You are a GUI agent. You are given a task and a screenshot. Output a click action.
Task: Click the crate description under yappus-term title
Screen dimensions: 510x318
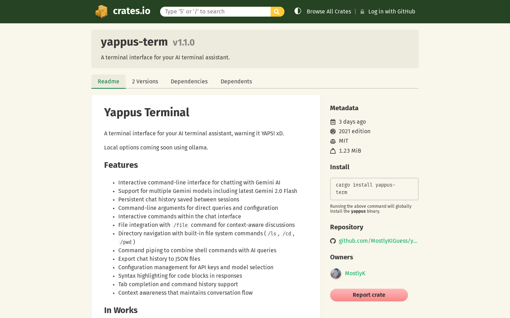pyautogui.click(x=165, y=58)
